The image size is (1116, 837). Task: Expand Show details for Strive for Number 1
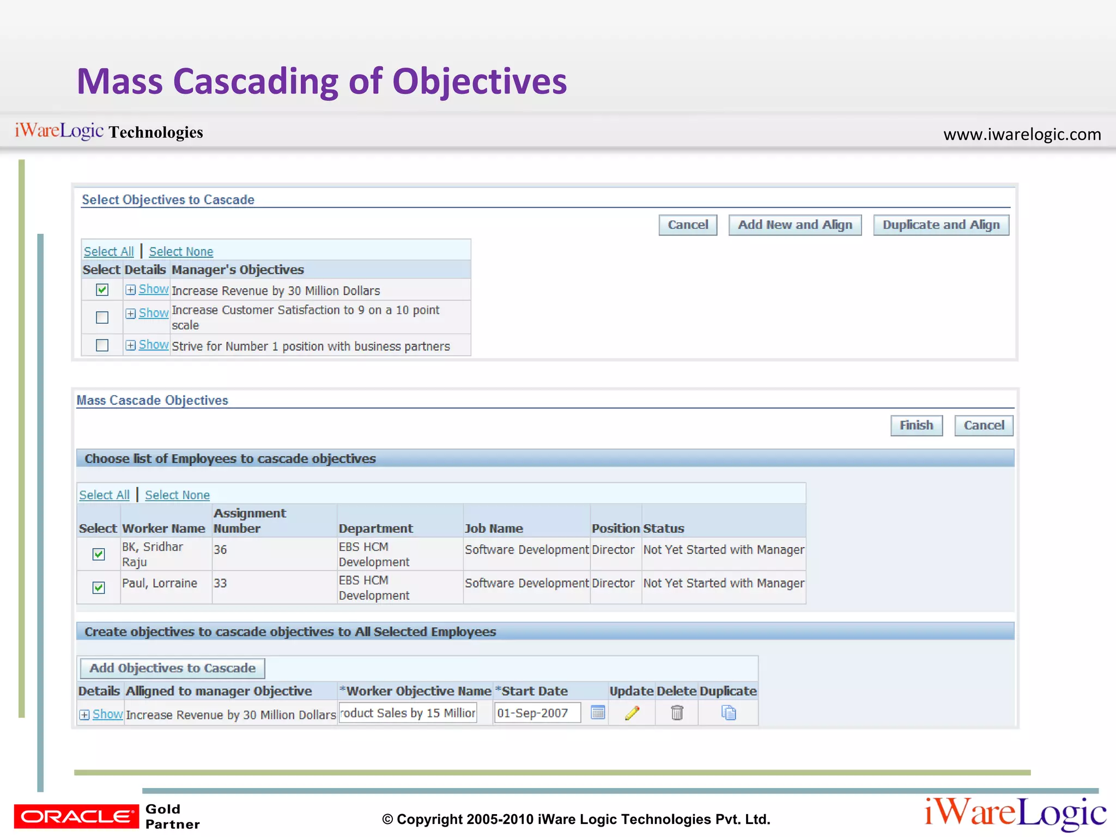tap(147, 345)
